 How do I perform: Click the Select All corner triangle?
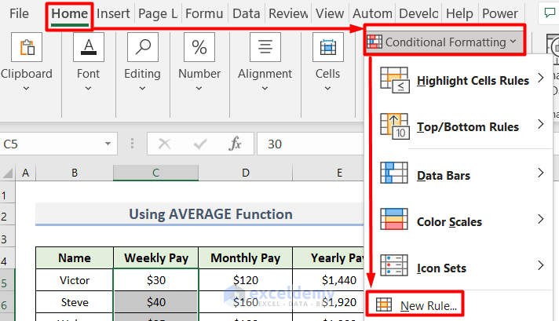point(8,173)
